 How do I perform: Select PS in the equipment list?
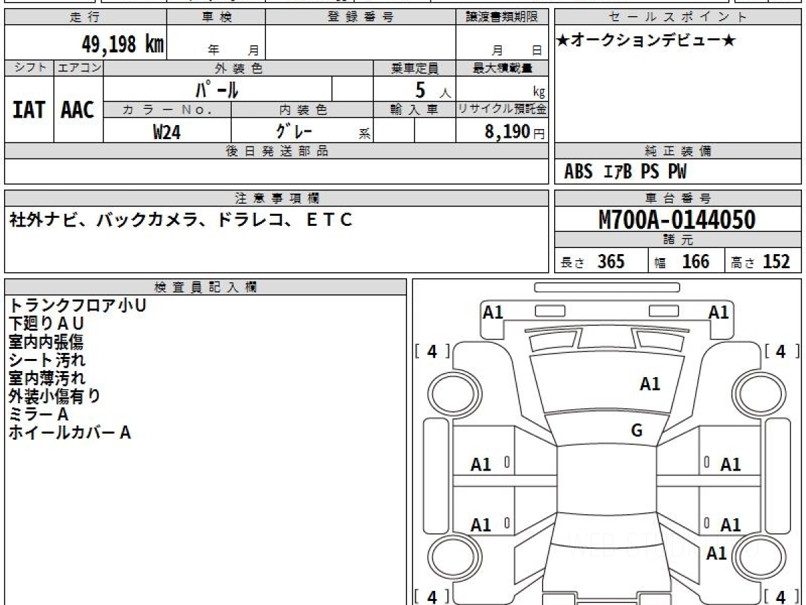click(650, 172)
